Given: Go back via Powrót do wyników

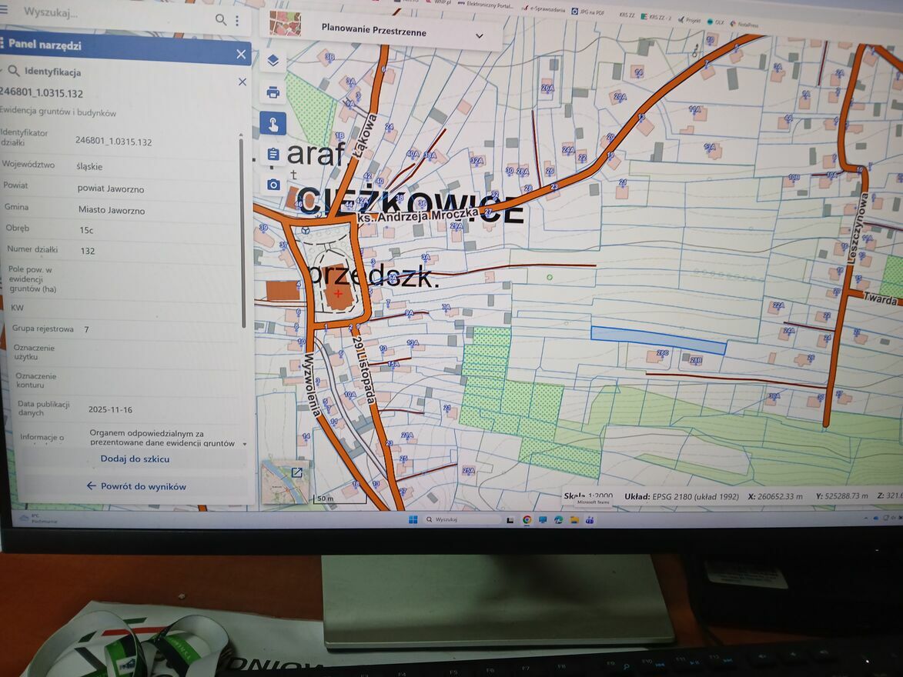Looking at the screenshot, I should (x=136, y=486).
